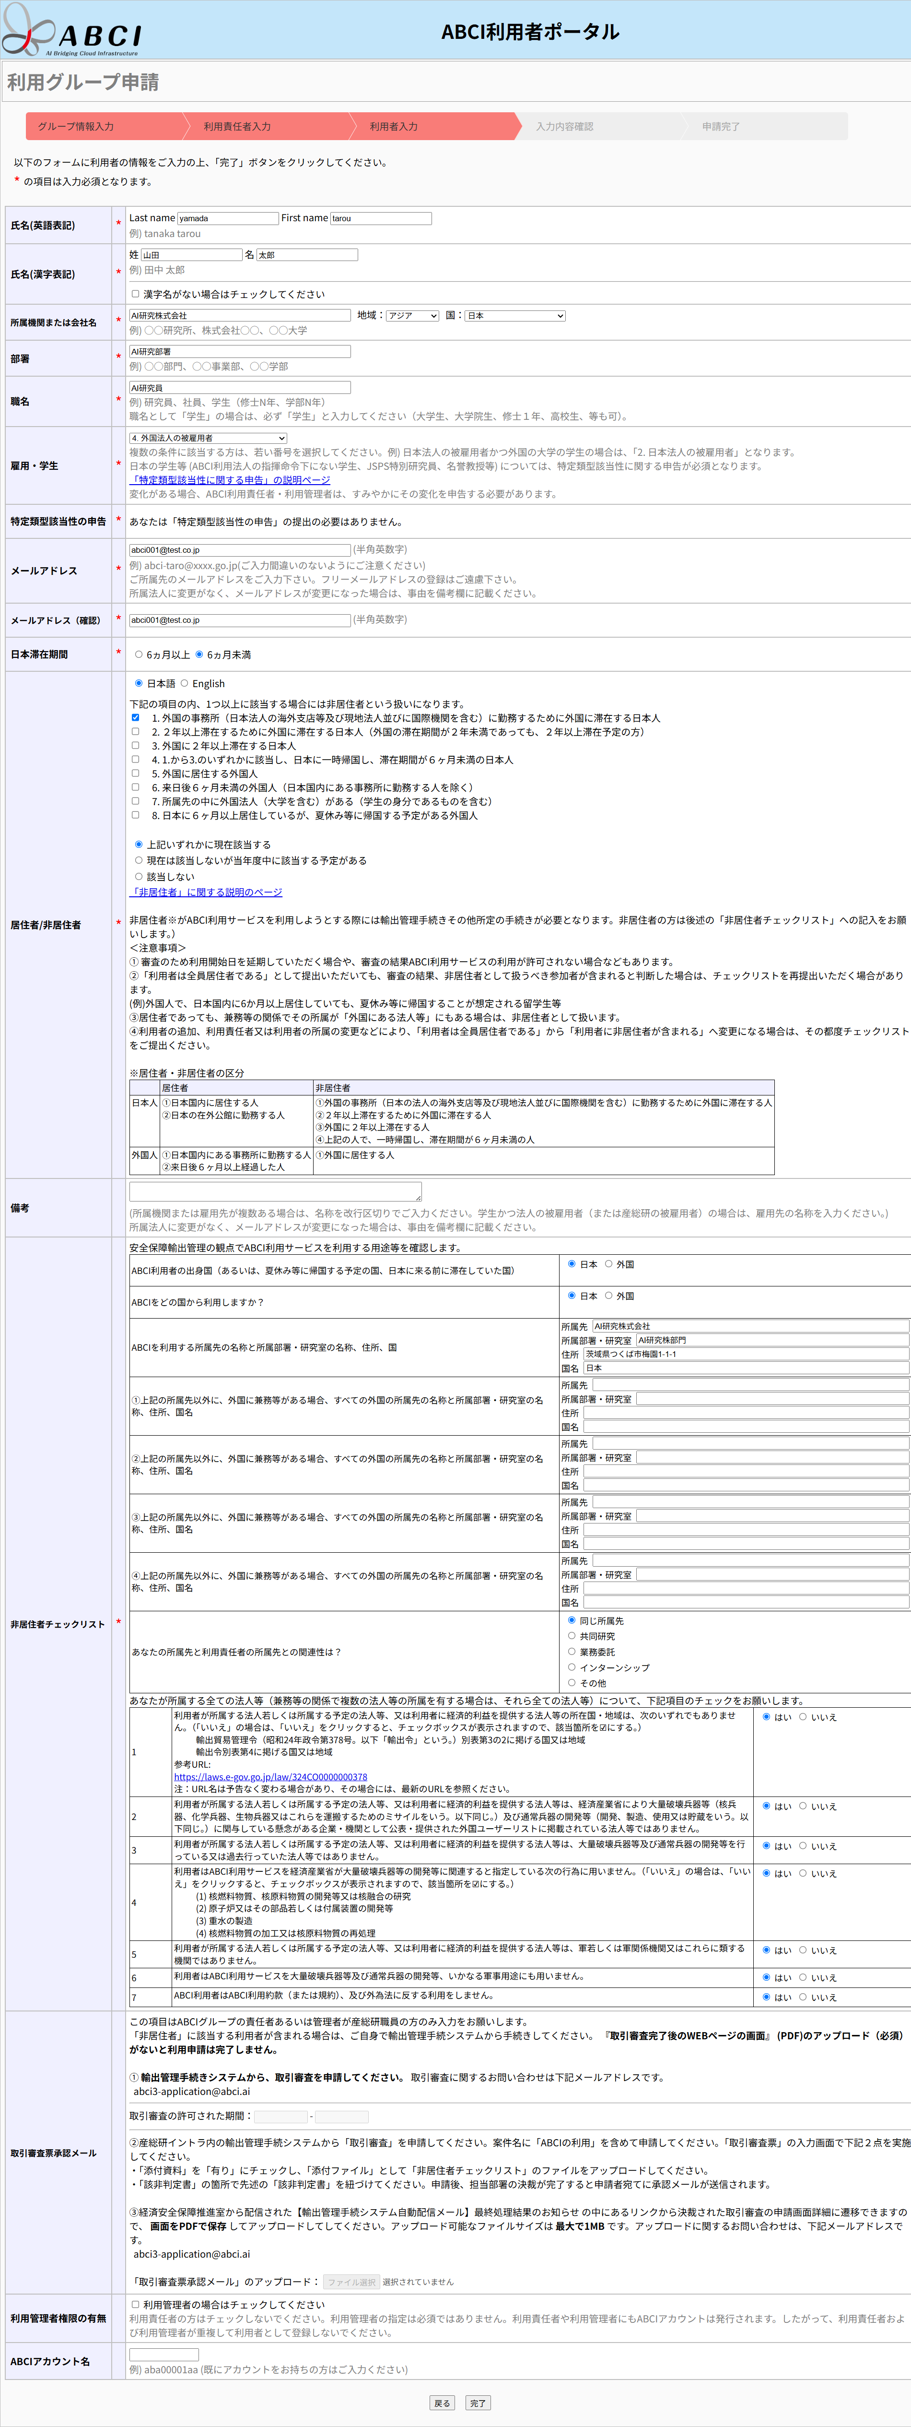
Task: Check item 8 about 夏休み等に帰国する予定
Action: (136, 815)
